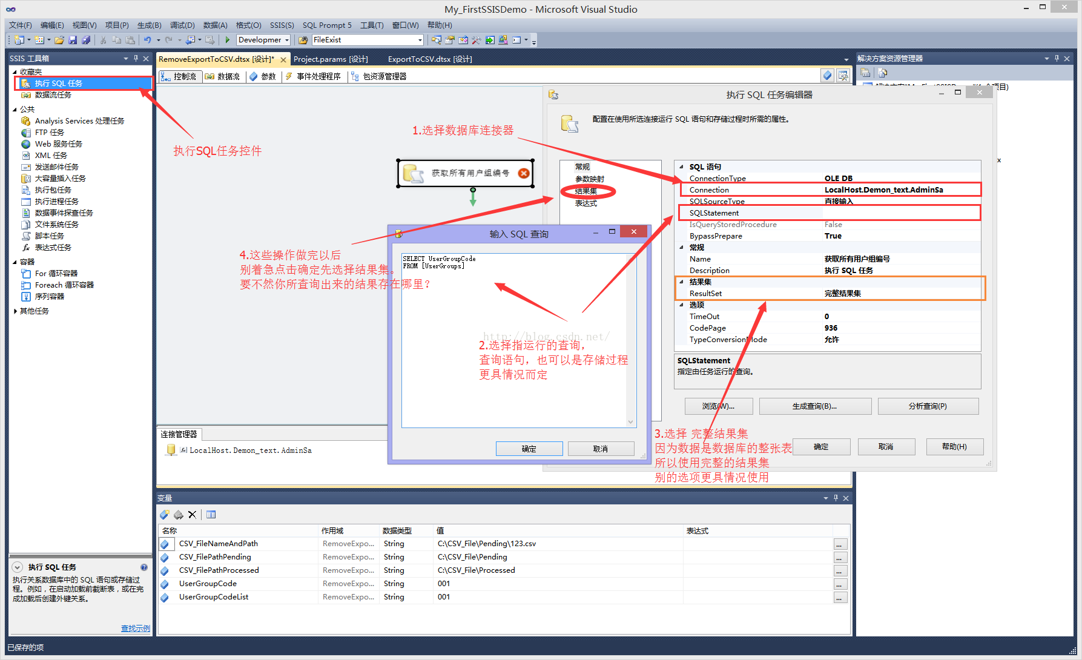This screenshot has height=660, width=1082.
Task: Open the SSIS(S) menu
Action: (x=282, y=25)
